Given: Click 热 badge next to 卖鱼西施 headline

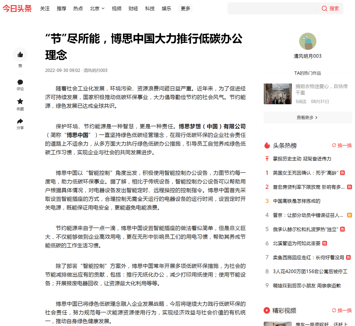Looking at the screenshot, I should pyautogui.click(x=348, y=257).
